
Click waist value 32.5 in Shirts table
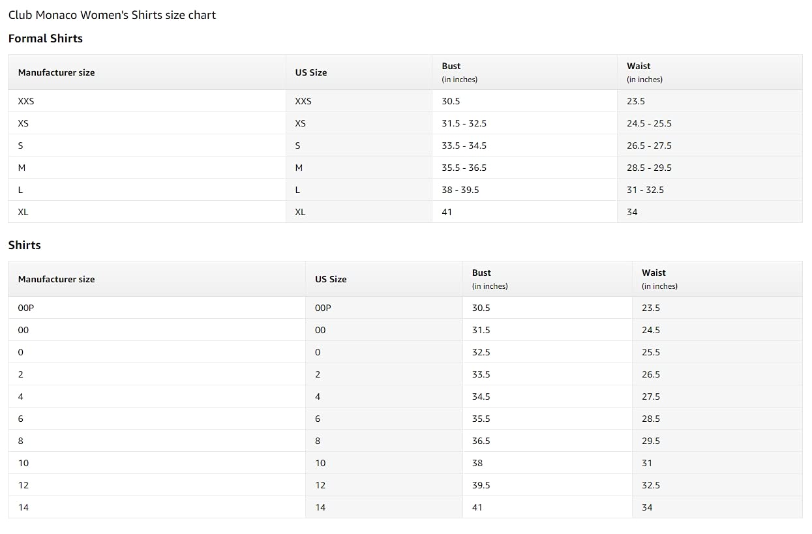pyautogui.click(x=717, y=485)
